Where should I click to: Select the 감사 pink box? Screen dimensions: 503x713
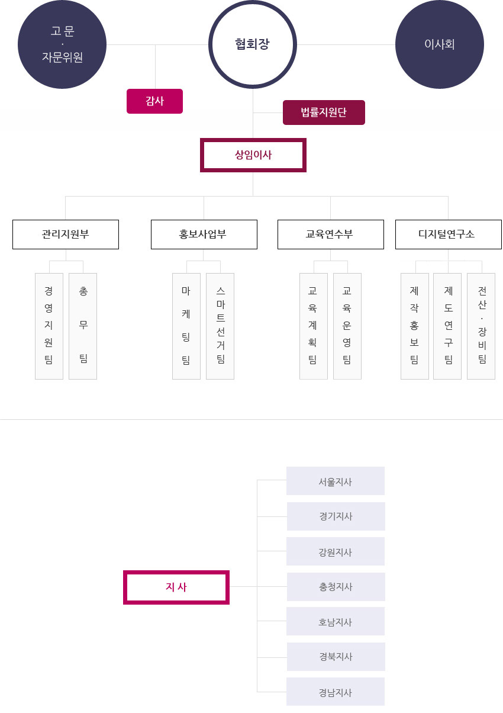pyautogui.click(x=154, y=101)
